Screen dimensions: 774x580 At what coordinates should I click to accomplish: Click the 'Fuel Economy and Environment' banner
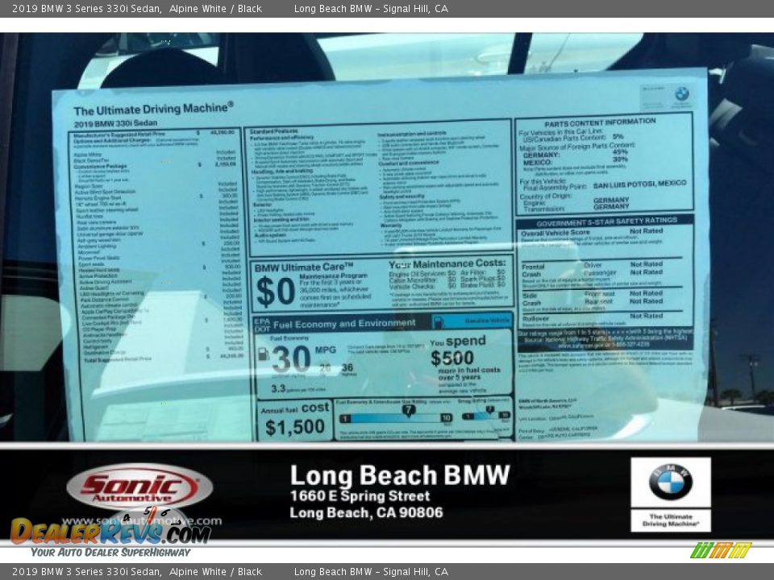coord(344,324)
